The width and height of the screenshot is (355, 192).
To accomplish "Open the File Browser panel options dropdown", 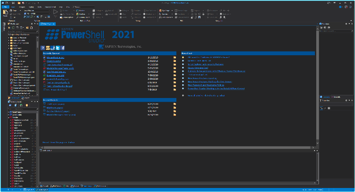I will (32, 24).
